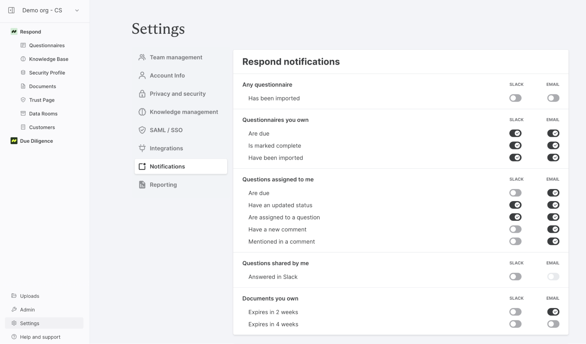This screenshot has width=586, height=344.
Task: Click the Documents file icon
Action: coord(23,86)
